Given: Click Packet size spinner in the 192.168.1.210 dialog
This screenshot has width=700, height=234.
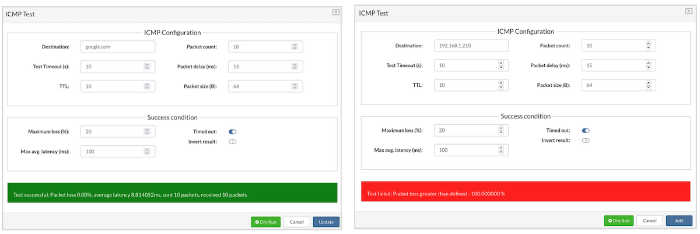Looking at the screenshot, I should click(647, 85).
